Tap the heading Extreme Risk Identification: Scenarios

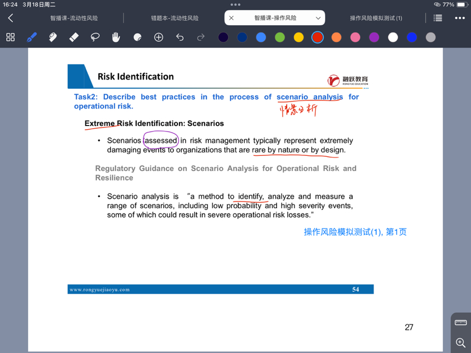tap(154, 123)
